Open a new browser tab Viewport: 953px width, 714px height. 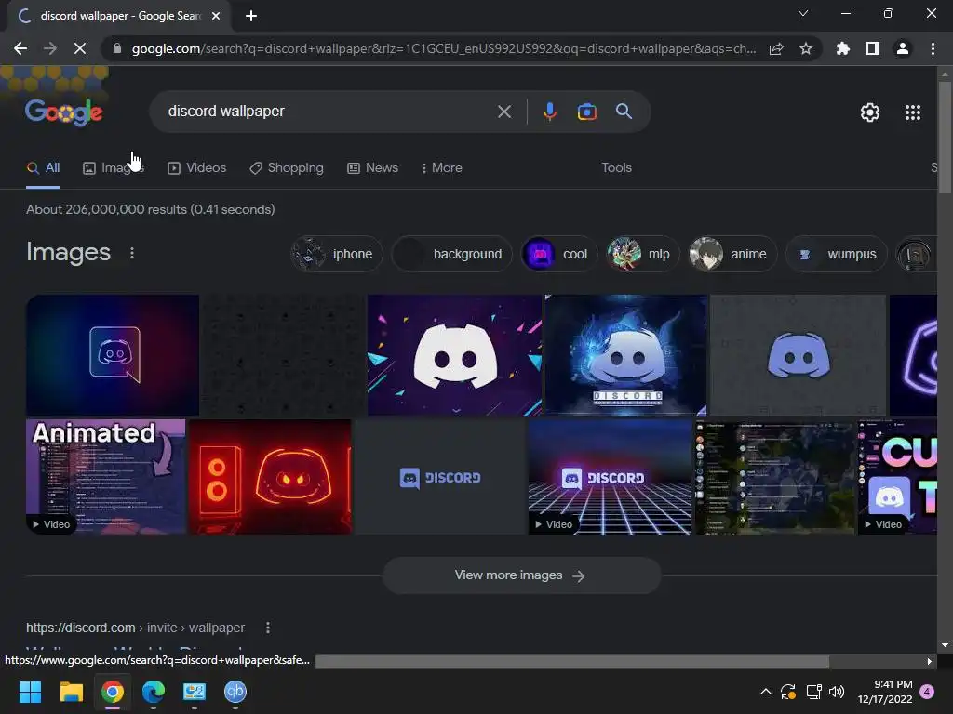point(251,16)
